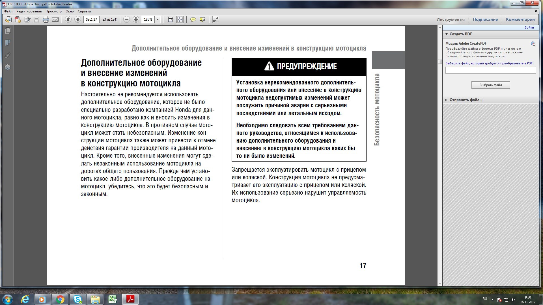
Task: Click the heading Дополнительное оборудование in the page
Action: tap(141, 63)
